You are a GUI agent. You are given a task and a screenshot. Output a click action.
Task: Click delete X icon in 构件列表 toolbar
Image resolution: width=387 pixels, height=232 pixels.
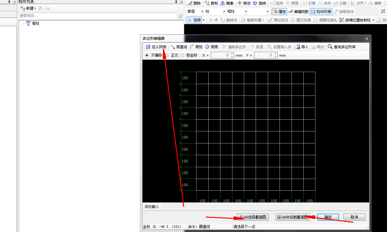coord(40,8)
